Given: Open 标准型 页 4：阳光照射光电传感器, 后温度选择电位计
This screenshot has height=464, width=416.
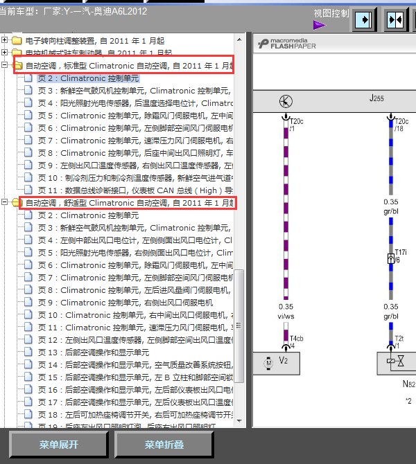Looking at the screenshot, I should (135, 103).
